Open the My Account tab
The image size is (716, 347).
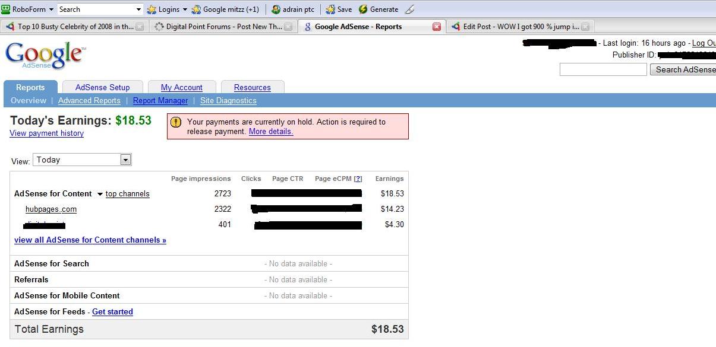coord(182,87)
